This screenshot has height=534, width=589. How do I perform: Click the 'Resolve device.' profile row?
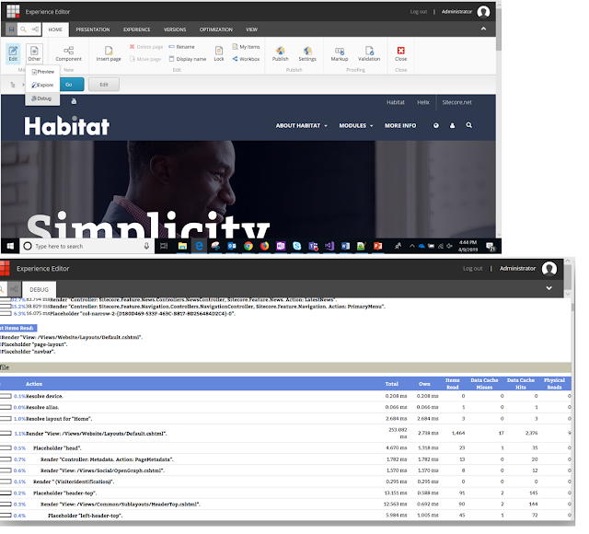285,396
